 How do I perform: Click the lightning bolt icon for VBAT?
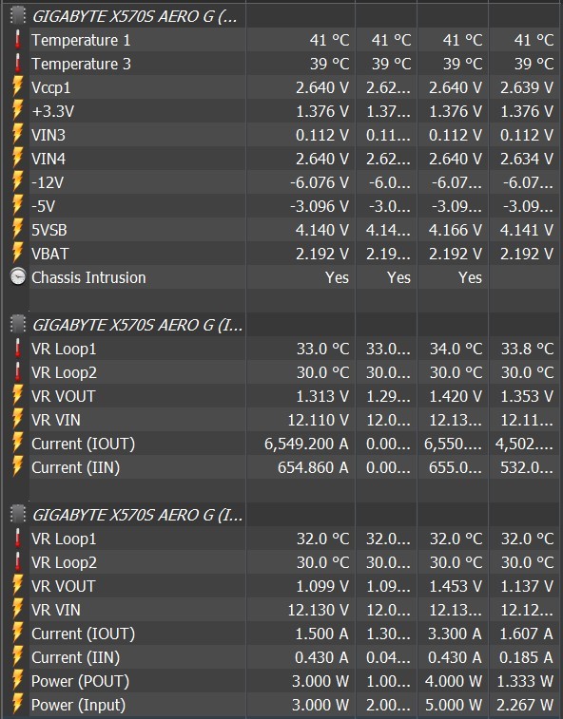pyautogui.click(x=17, y=254)
